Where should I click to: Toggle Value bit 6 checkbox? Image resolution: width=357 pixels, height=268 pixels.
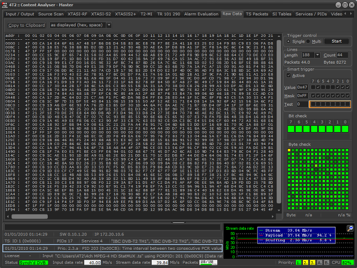pos(318,87)
